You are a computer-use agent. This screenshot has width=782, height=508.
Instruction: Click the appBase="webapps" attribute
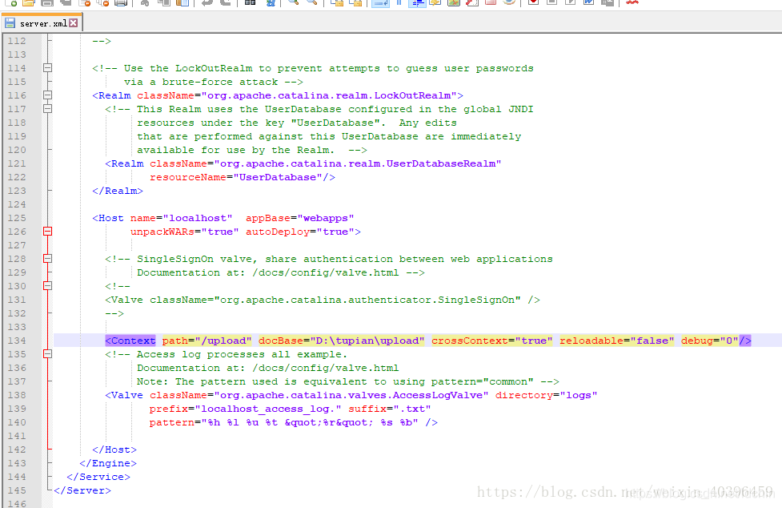pos(299,218)
